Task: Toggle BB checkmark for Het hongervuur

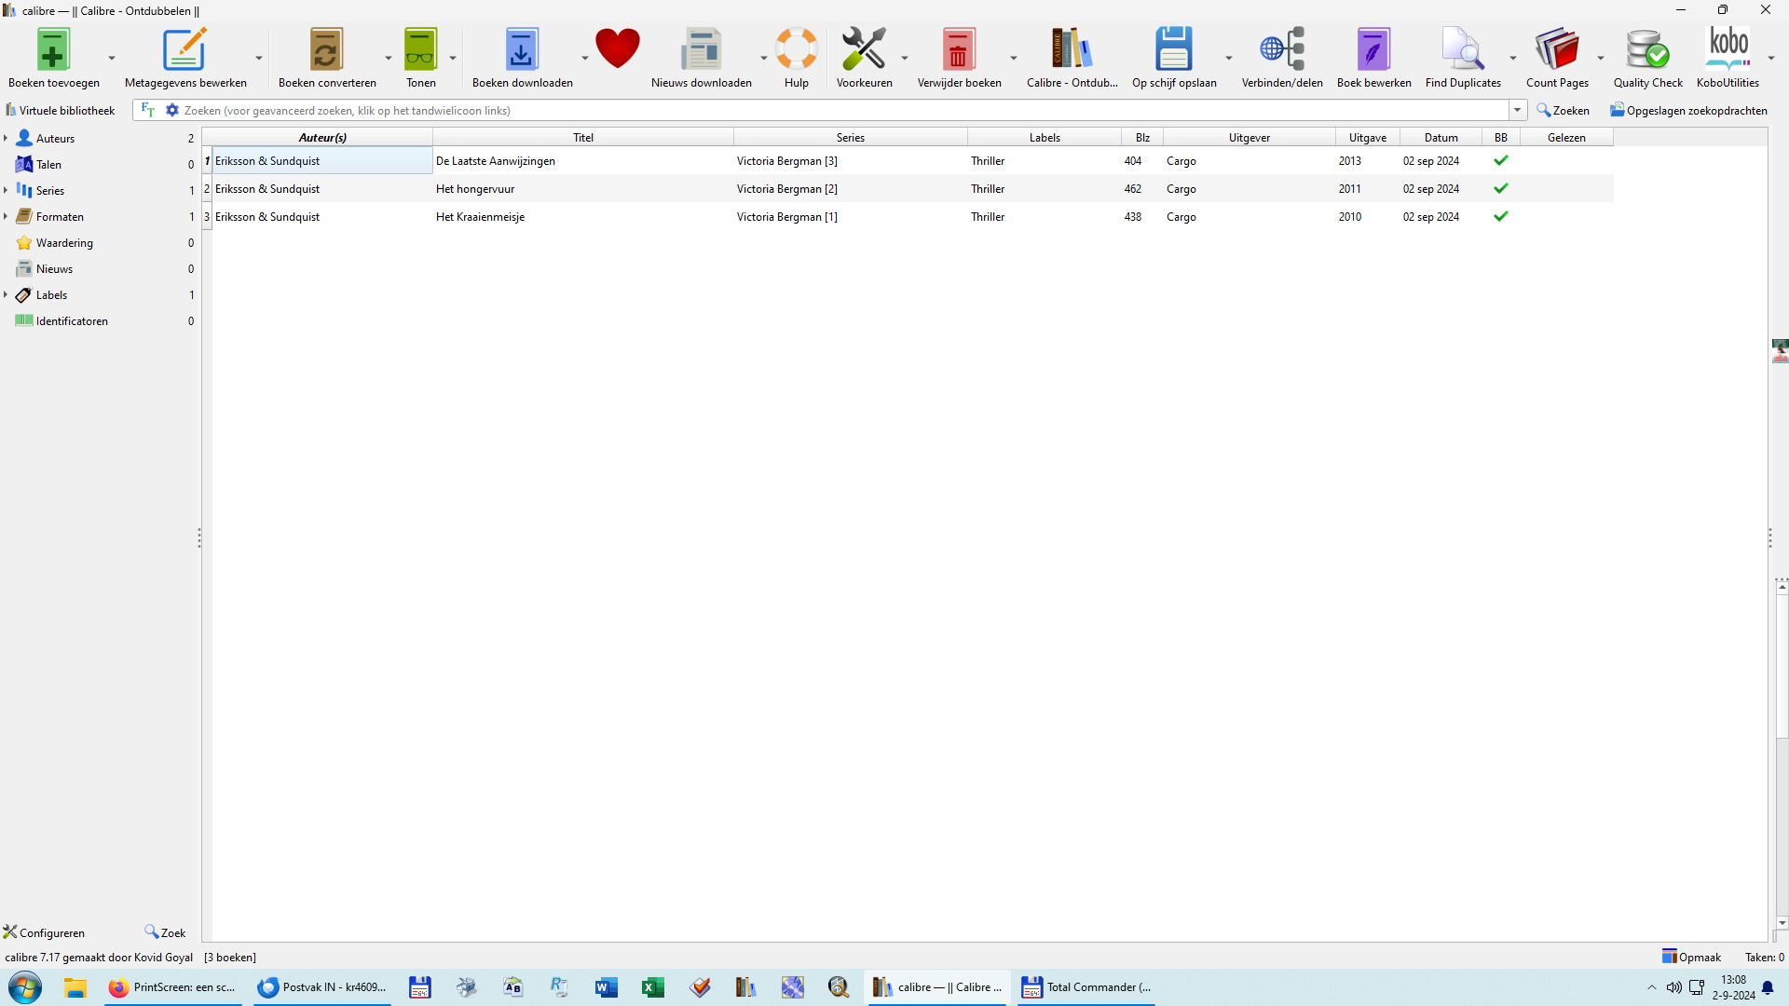Action: 1500,189
